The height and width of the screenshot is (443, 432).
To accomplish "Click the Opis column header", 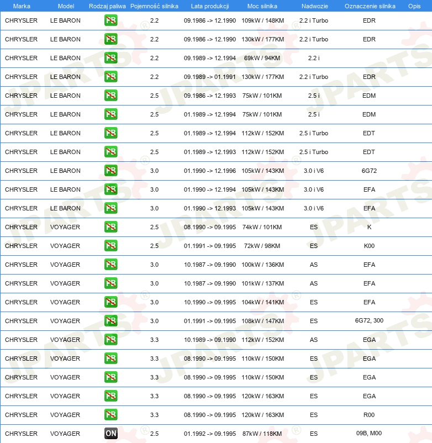I will (414, 6).
